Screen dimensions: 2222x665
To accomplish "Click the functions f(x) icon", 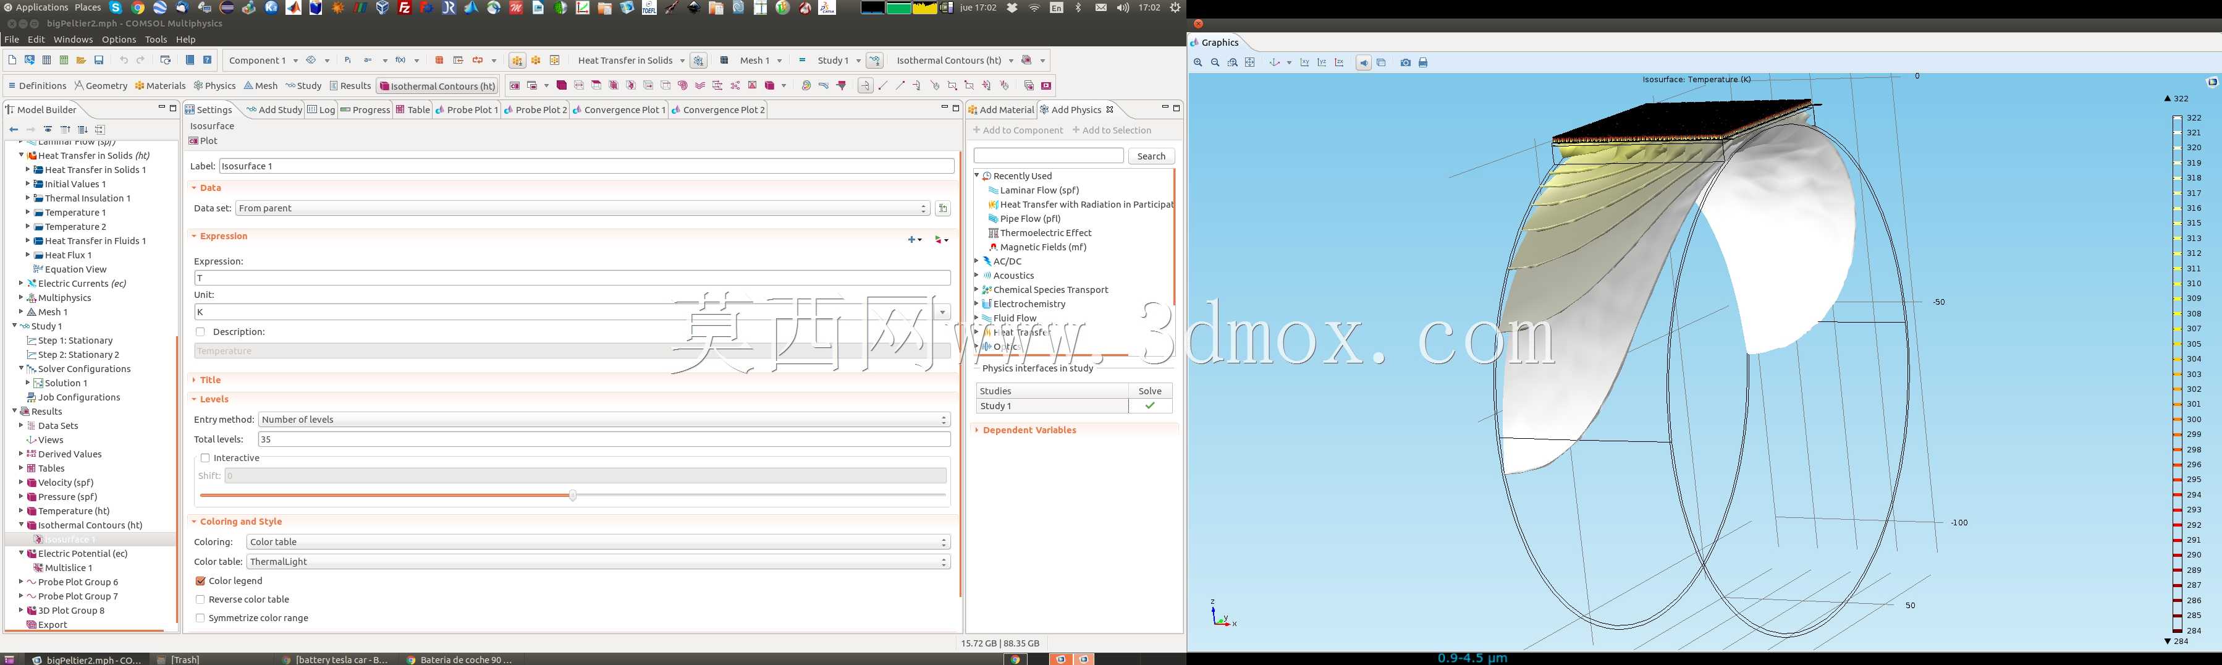I will [x=400, y=61].
